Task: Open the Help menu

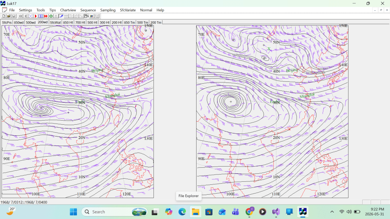Action: point(160,10)
